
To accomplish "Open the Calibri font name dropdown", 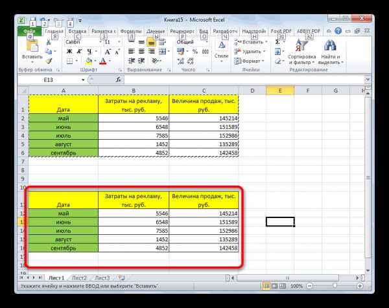I will 100,42.
